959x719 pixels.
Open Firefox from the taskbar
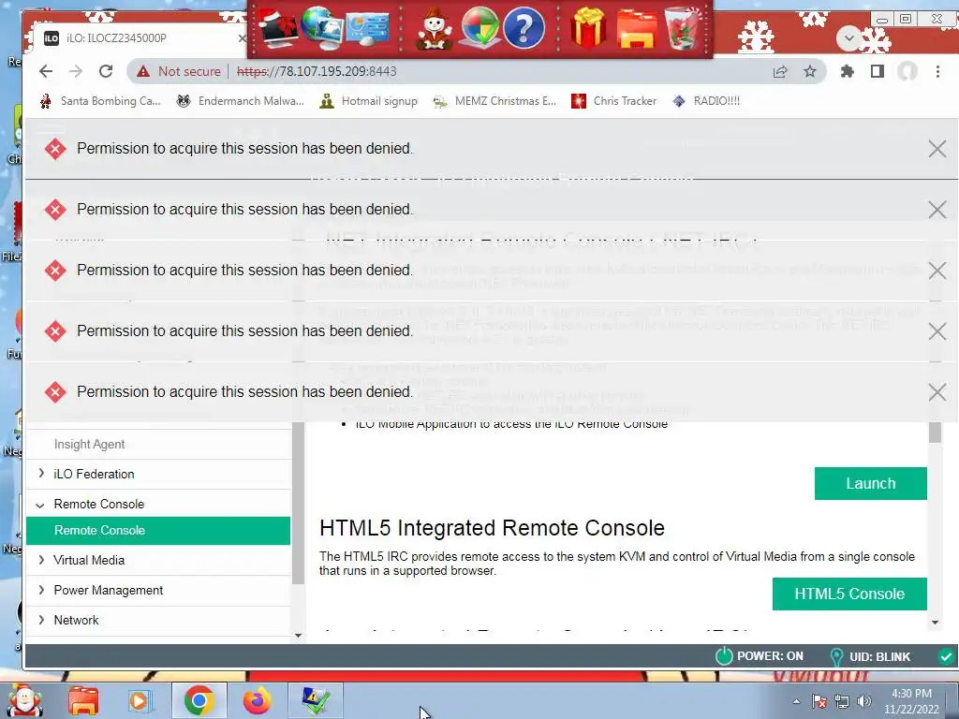coord(258,700)
